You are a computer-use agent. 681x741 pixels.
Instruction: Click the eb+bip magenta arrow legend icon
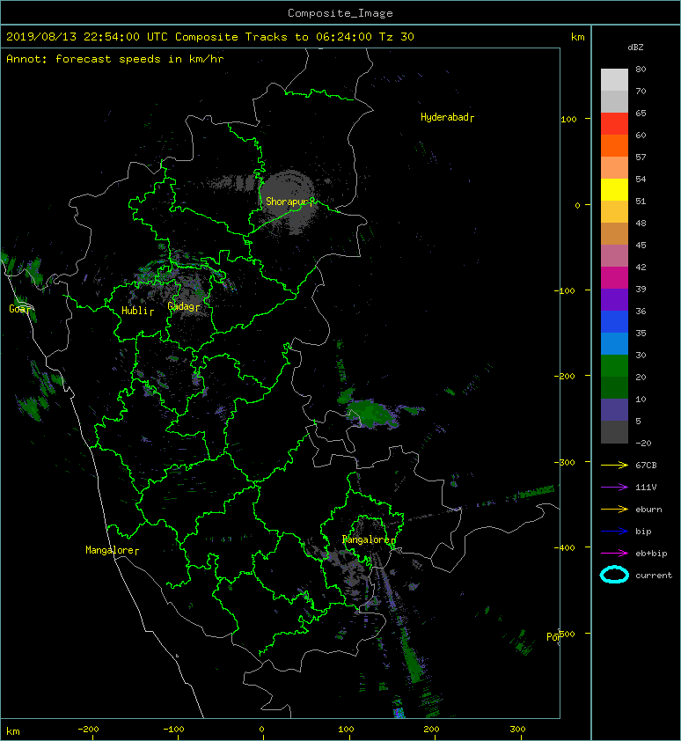pyautogui.click(x=614, y=554)
